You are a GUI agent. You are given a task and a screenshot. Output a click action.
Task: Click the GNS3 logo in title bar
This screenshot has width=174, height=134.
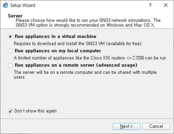(x=5, y=5)
